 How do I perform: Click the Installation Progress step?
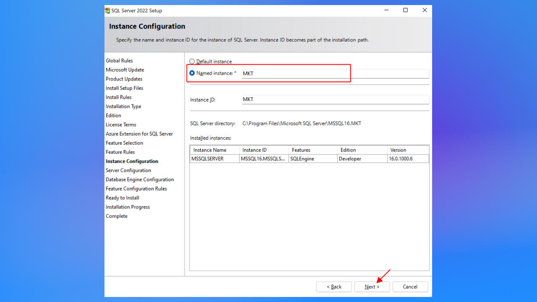pos(128,207)
